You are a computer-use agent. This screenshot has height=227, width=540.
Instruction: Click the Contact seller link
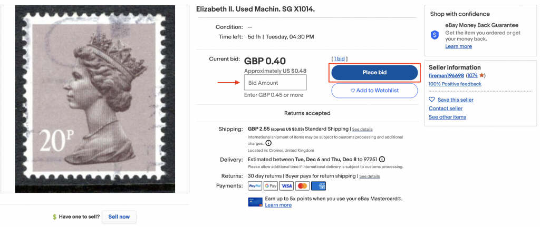[x=446, y=108]
